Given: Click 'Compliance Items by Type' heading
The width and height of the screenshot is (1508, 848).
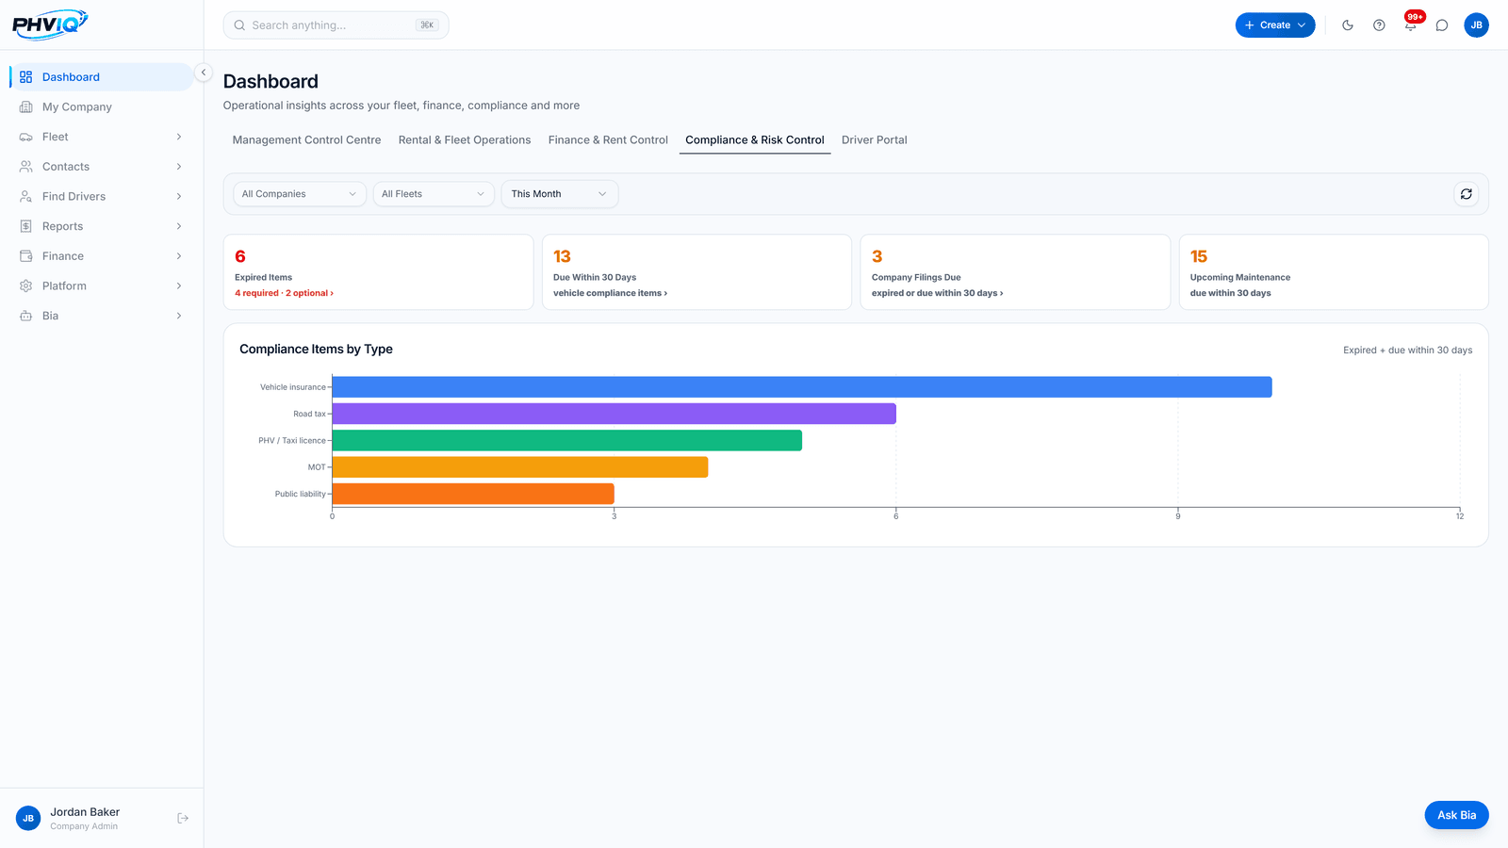Looking at the screenshot, I should tap(316, 349).
